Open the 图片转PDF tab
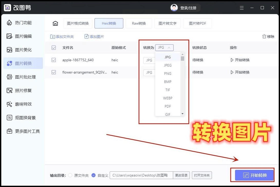The image size is (280, 187). tap(197, 23)
